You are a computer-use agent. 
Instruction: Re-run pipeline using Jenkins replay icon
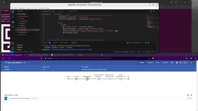tap(172, 63)
